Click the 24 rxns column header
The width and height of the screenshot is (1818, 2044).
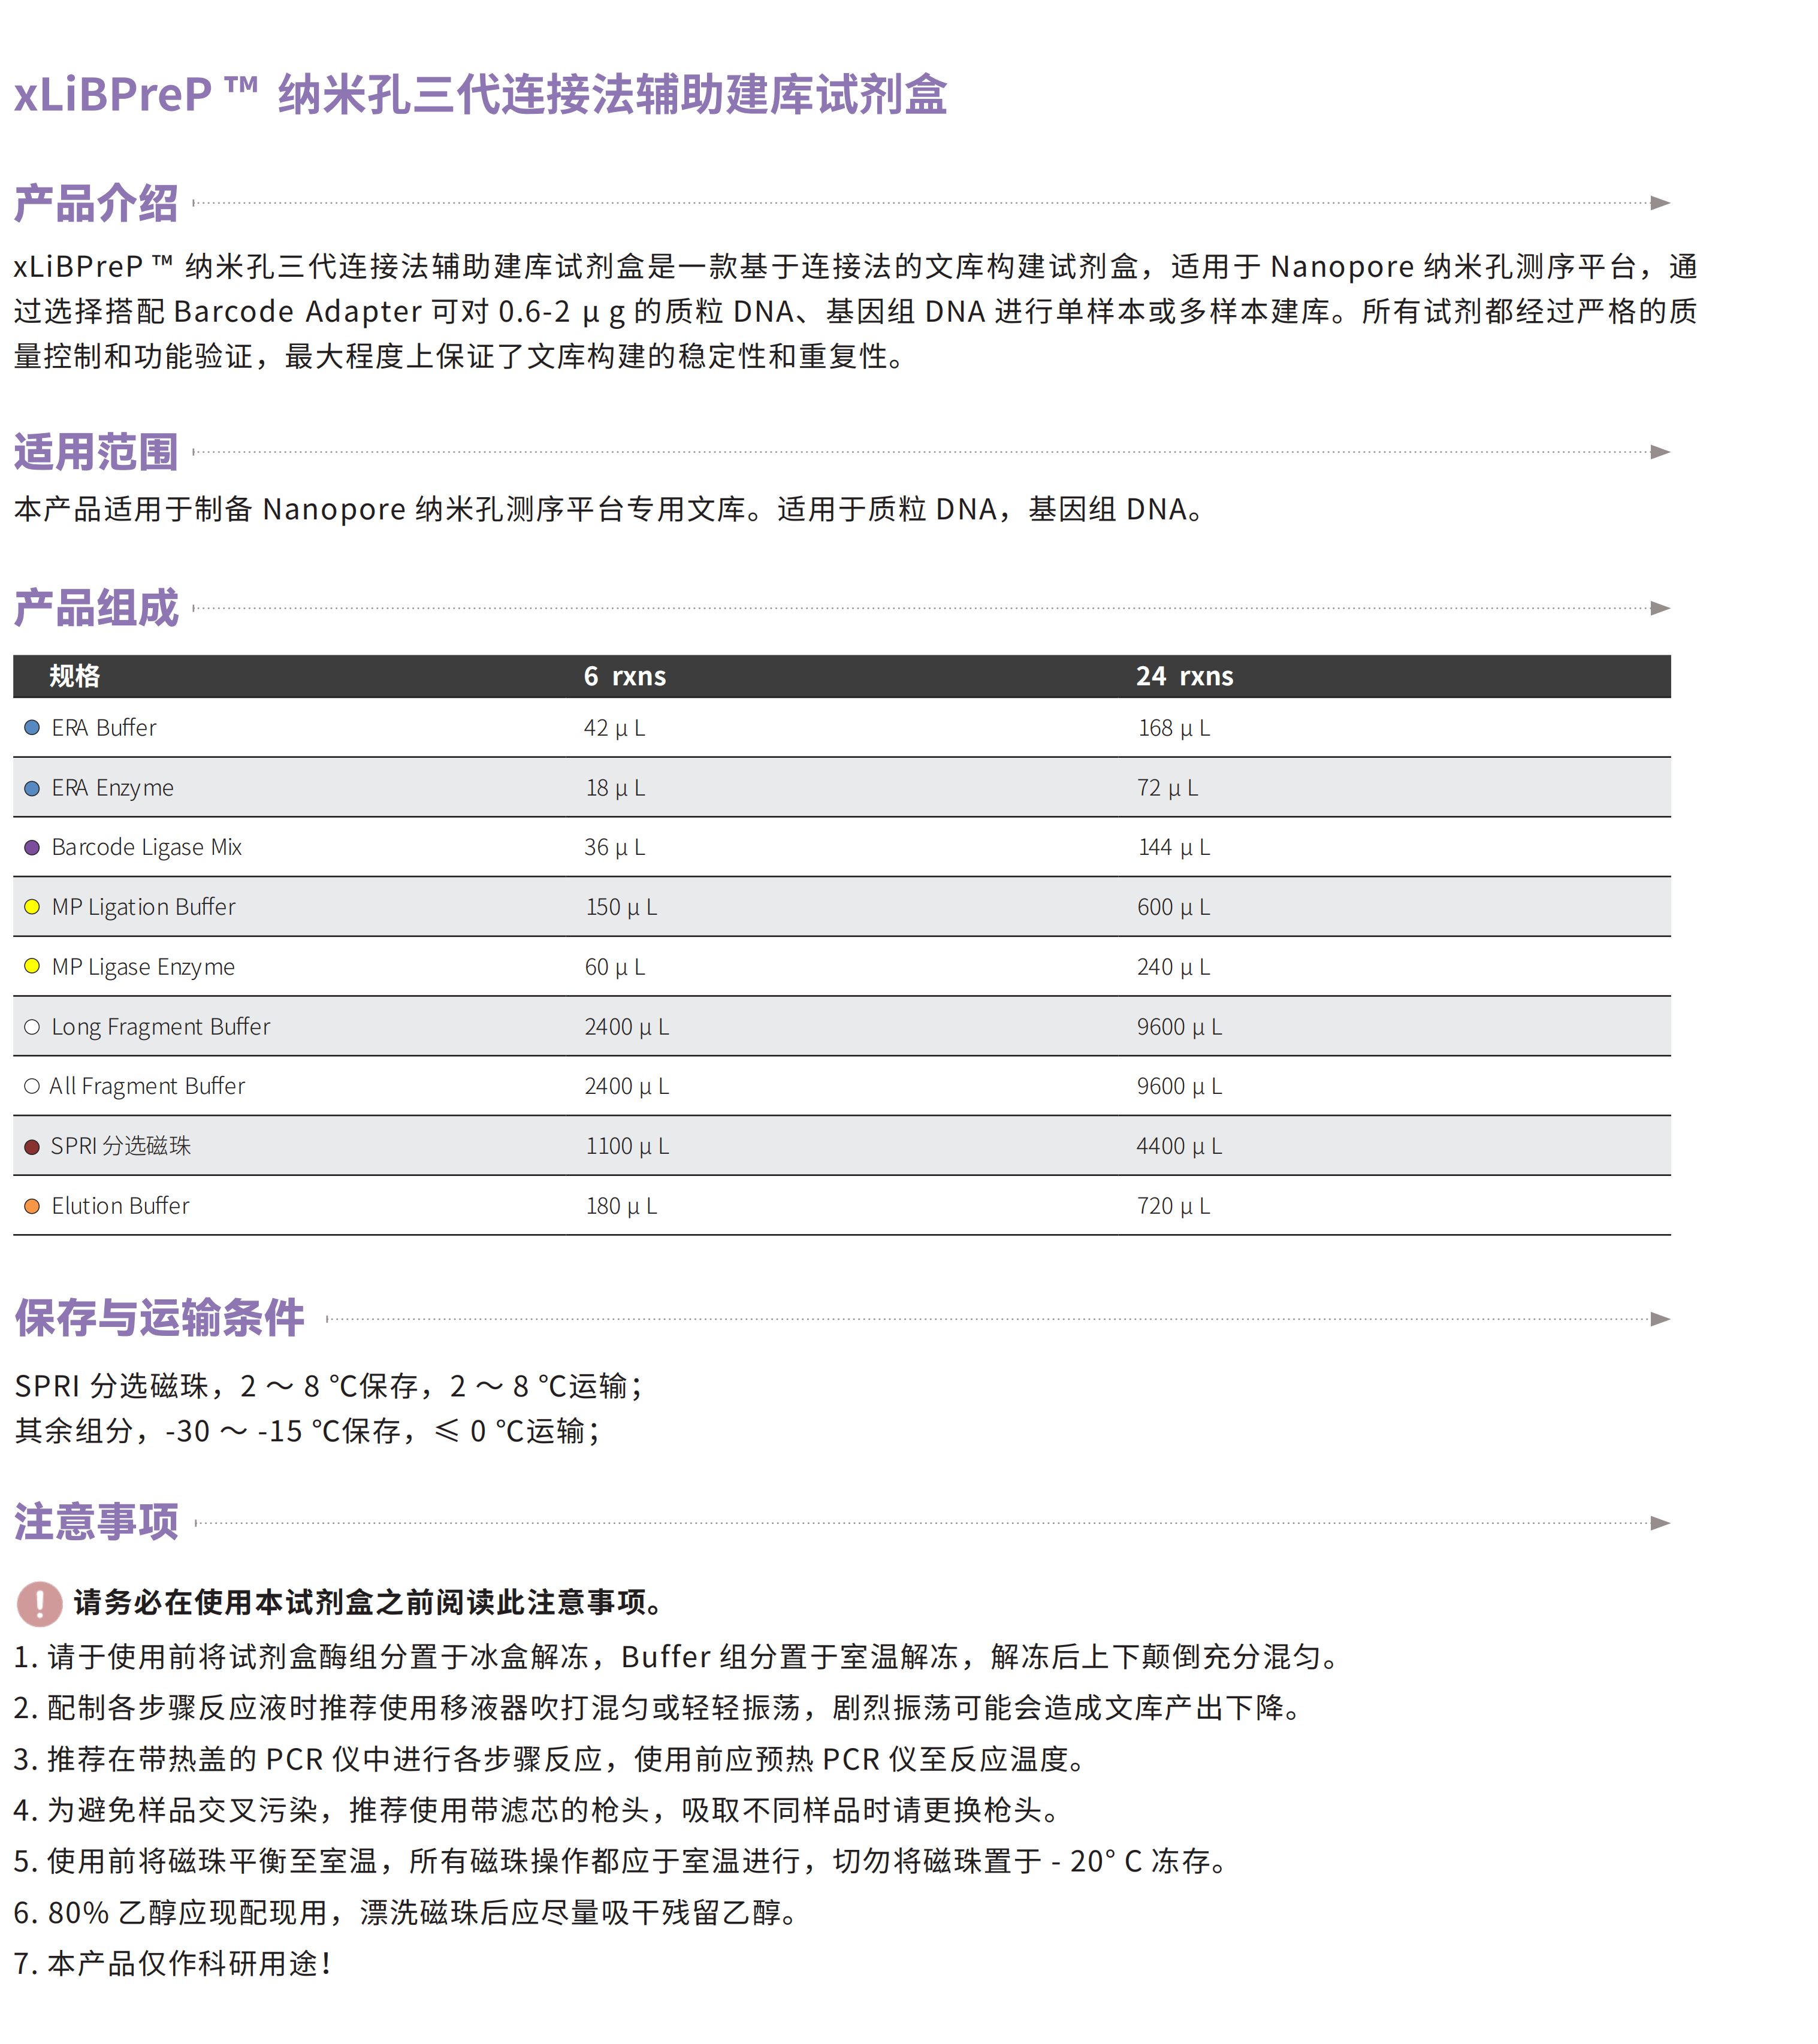pos(1184,676)
